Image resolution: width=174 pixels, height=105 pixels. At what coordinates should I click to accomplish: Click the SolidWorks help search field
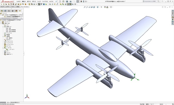[x=150, y=1]
